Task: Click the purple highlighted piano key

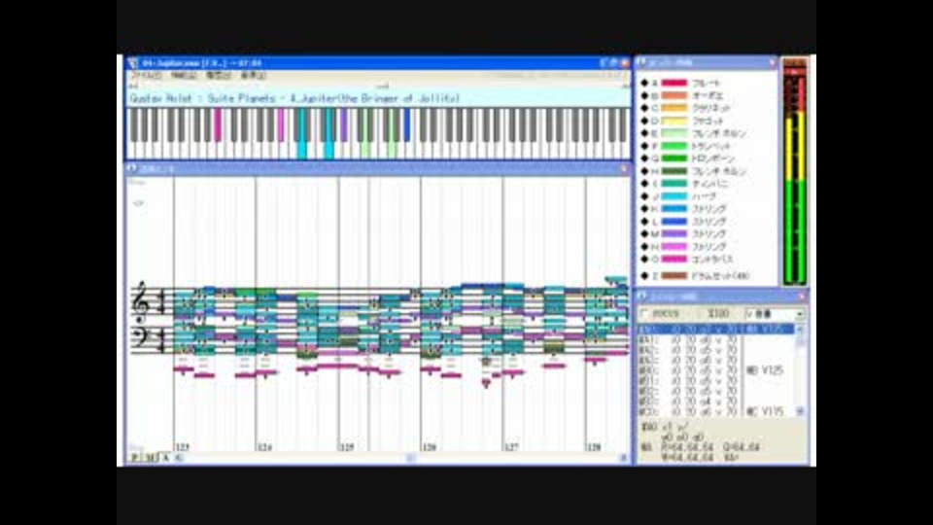Action: [x=343, y=125]
